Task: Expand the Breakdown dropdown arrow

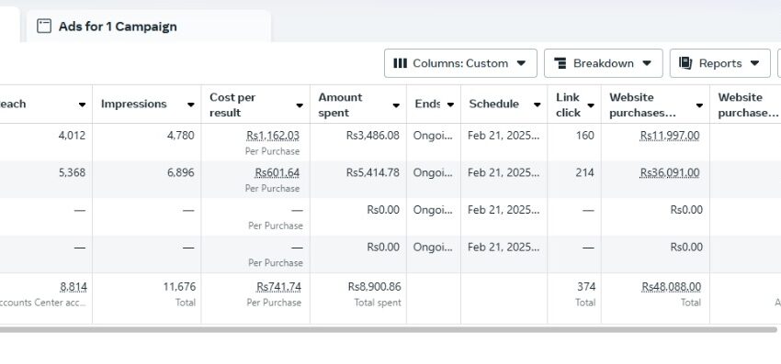Action: point(647,63)
